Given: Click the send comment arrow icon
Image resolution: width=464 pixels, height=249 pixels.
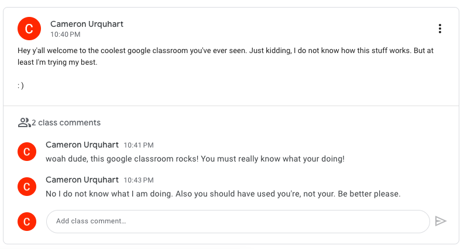Looking at the screenshot, I should pos(441,221).
